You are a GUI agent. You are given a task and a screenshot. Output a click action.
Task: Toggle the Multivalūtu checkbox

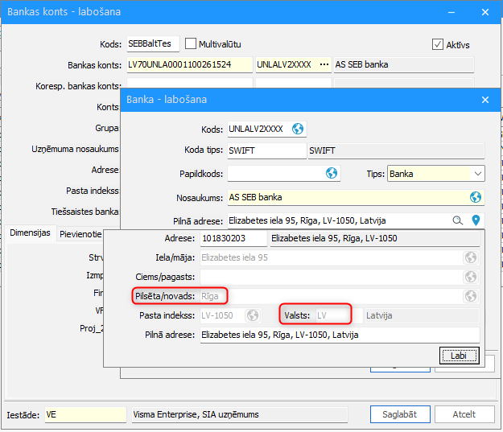(x=191, y=43)
